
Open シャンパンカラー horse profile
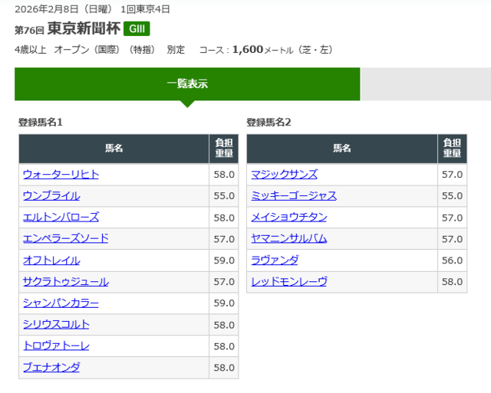pyautogui.click(x=61, y=303)
